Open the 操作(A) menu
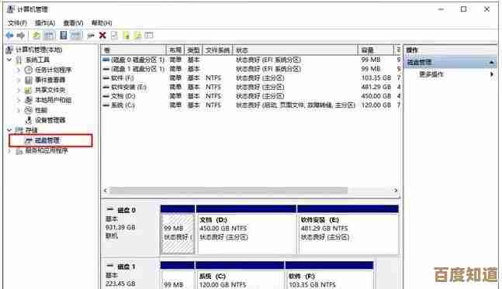 45,22
